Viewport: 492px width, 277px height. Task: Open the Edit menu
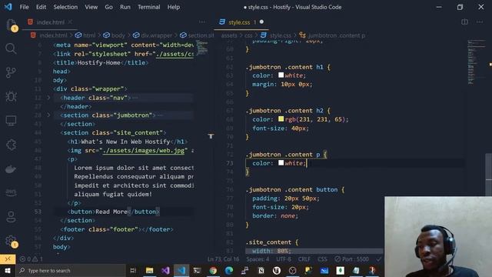tap(41, 7)
